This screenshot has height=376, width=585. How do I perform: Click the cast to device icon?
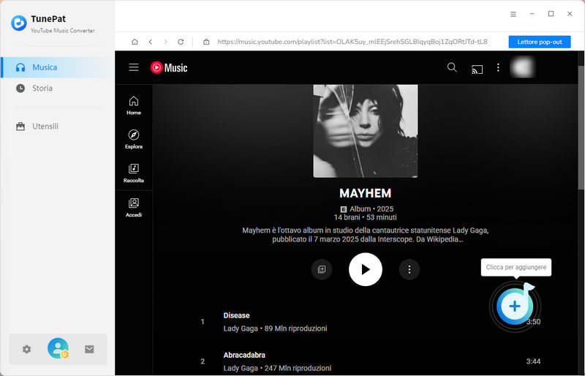pyautogui.click(x=477, y=69)
